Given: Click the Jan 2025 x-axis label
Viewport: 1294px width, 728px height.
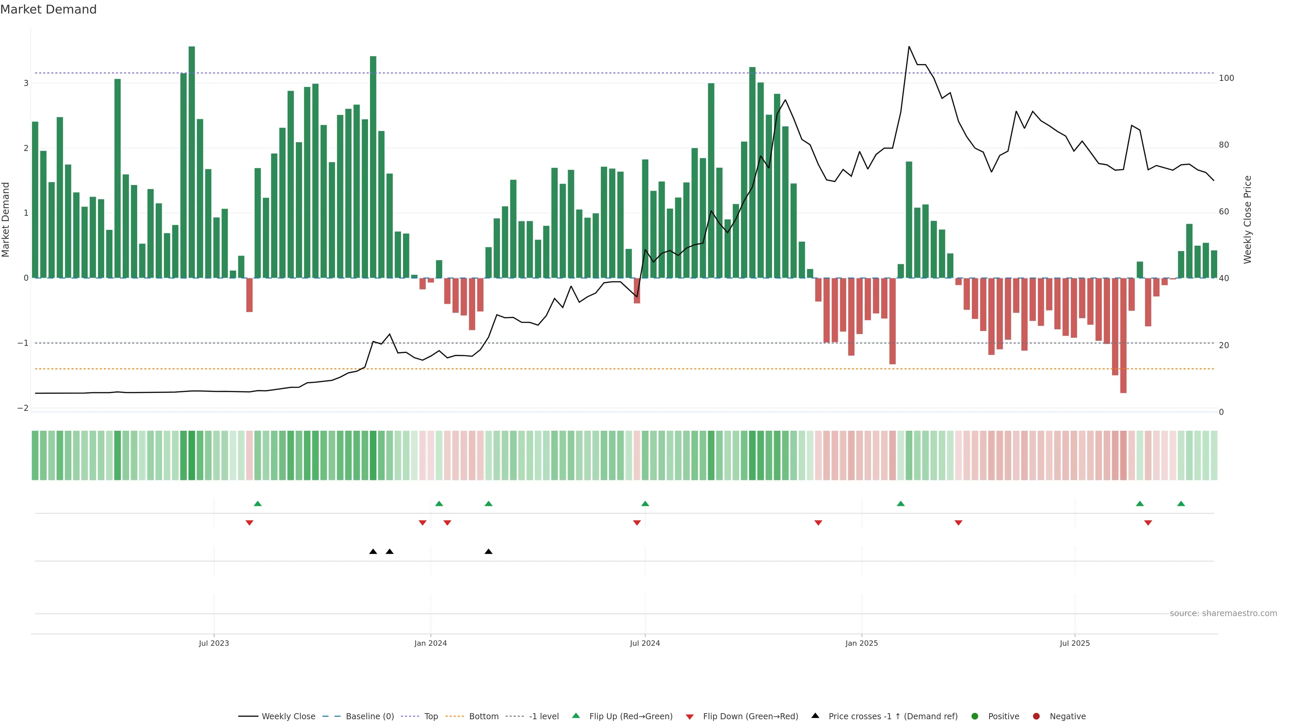Looking at the screenshot, I should tap(862, 643).
